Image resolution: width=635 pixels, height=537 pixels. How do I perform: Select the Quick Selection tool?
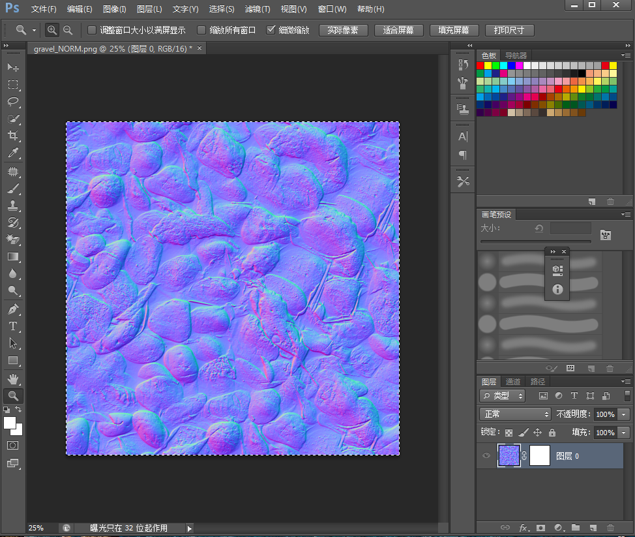tap(13, 119)
